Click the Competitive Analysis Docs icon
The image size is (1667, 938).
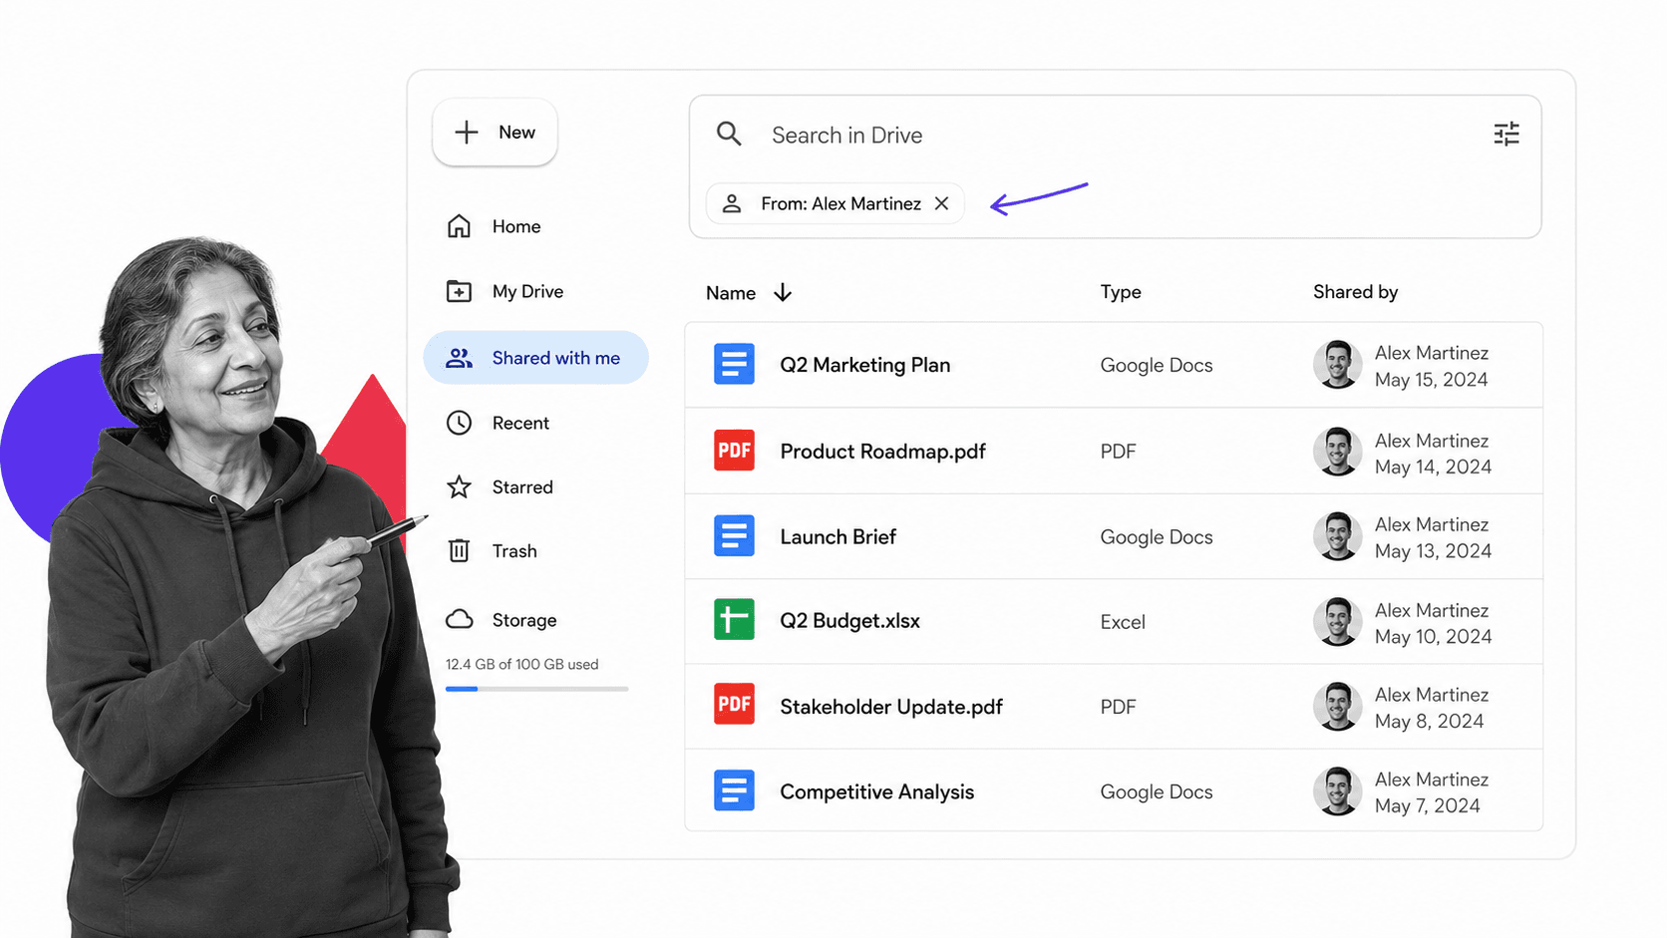point(734,790)
